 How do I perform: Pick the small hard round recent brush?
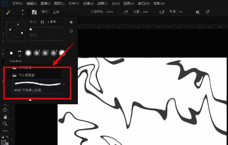[11, 53]
